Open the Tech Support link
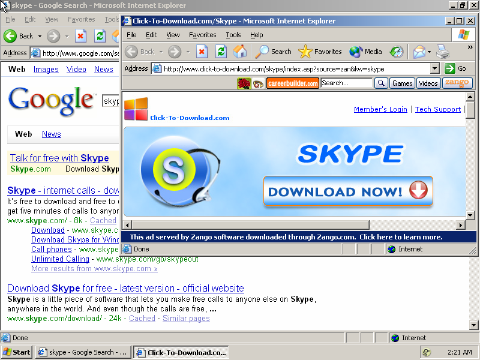 pos(438,109)
